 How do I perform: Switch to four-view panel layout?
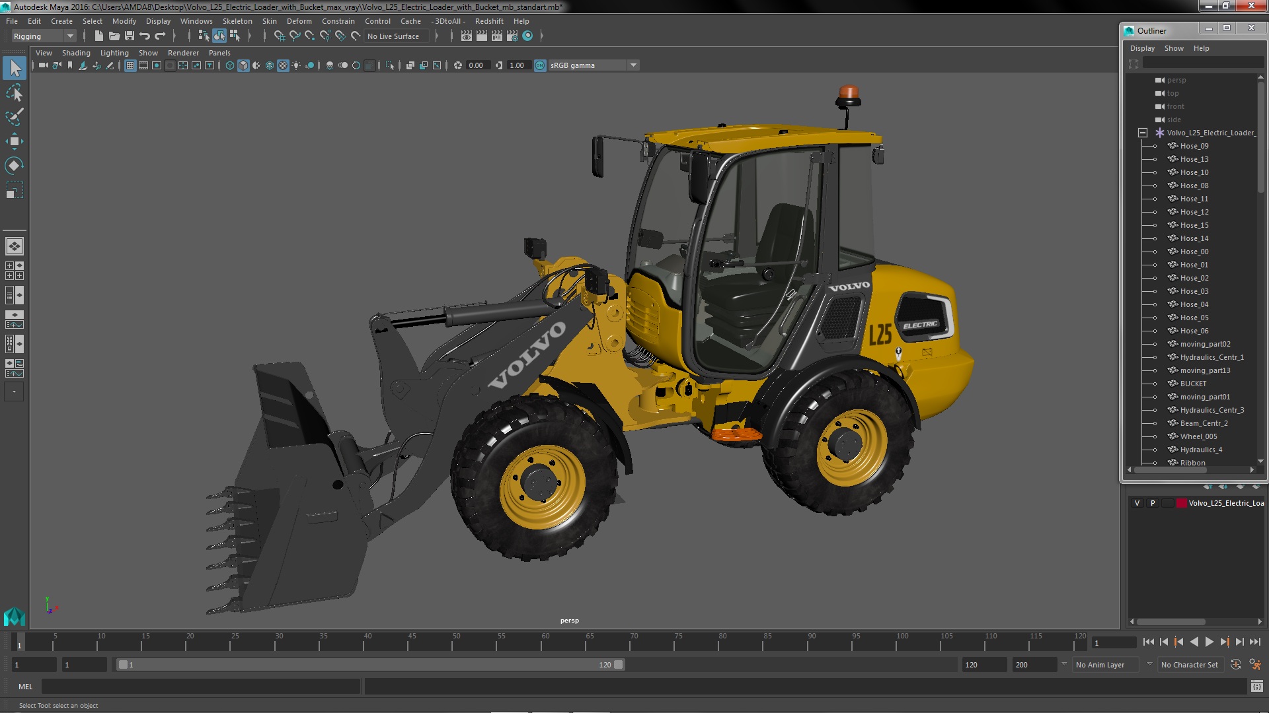tap(15, 271)
